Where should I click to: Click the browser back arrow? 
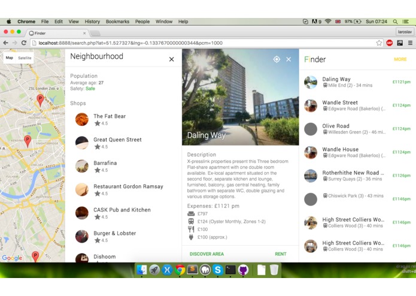point(5,43)
